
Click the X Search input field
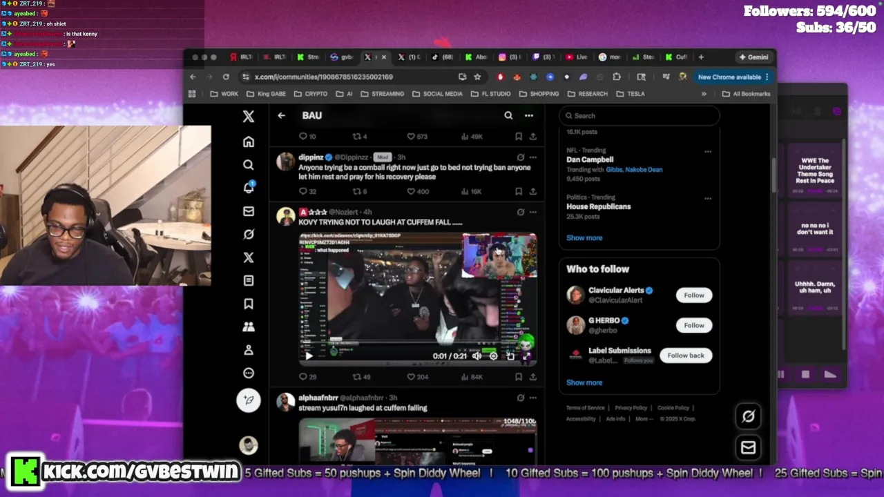(x=639, y=115)
